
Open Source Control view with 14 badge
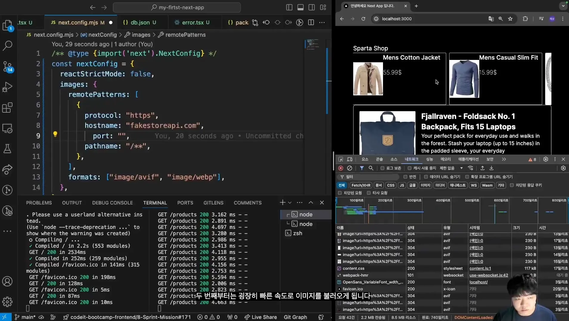point(7,66)
